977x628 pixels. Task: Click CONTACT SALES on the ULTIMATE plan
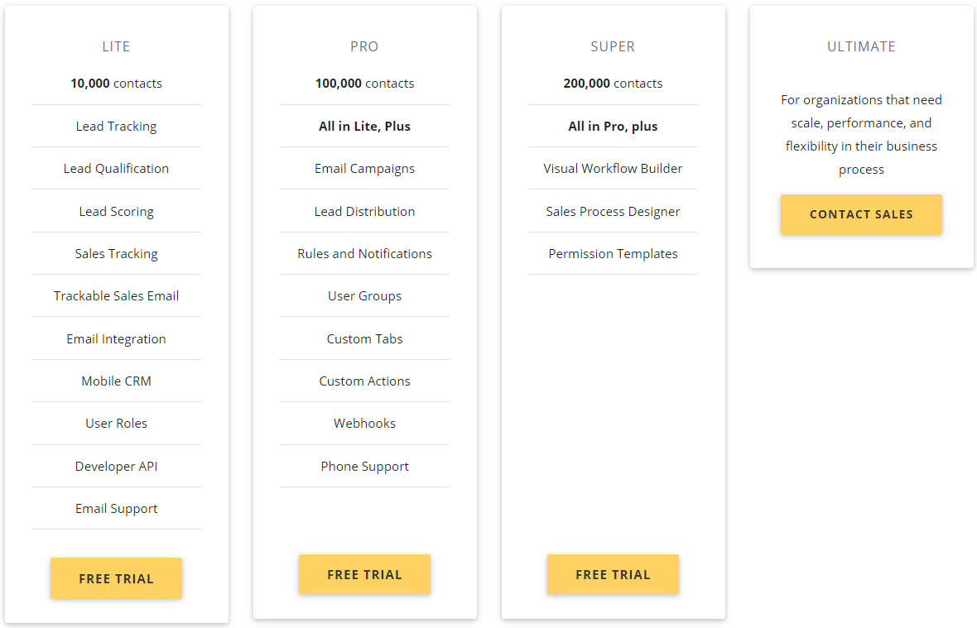[861, 214]
